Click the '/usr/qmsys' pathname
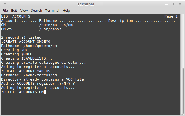The image size is (185, 116). coord(50,29)
